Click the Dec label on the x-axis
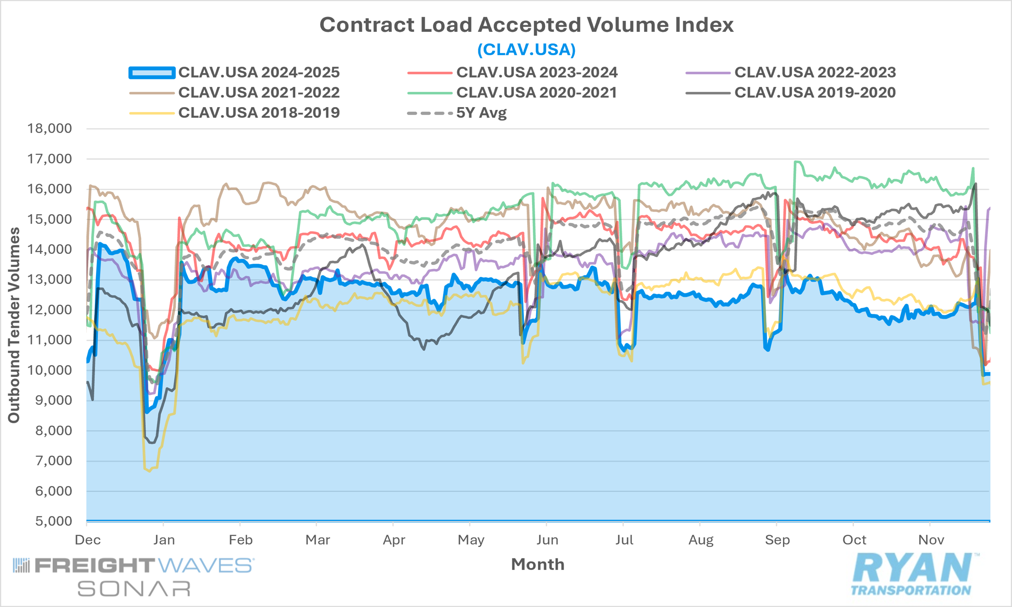 pyautogui.click(x=88, y=540)
